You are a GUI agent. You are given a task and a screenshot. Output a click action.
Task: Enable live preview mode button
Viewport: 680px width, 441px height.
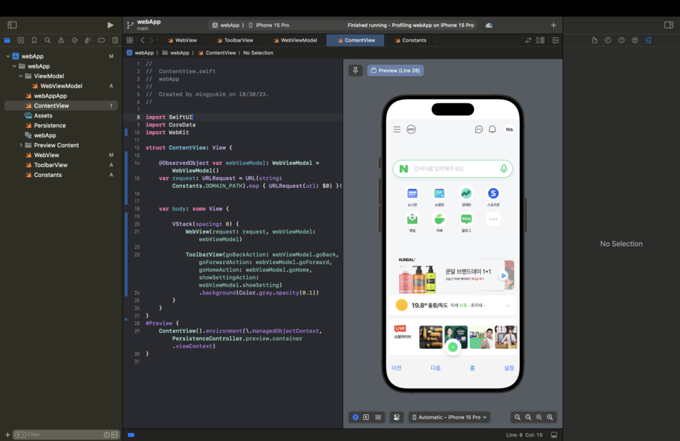pos(355,417)
